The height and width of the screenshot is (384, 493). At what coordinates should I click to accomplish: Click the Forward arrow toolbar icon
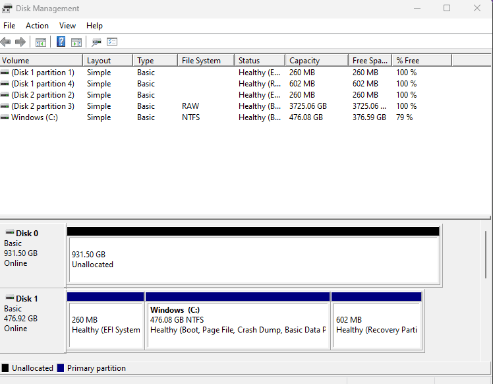tap(20, 42)
